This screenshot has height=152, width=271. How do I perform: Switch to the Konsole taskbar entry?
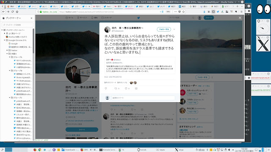108,150
